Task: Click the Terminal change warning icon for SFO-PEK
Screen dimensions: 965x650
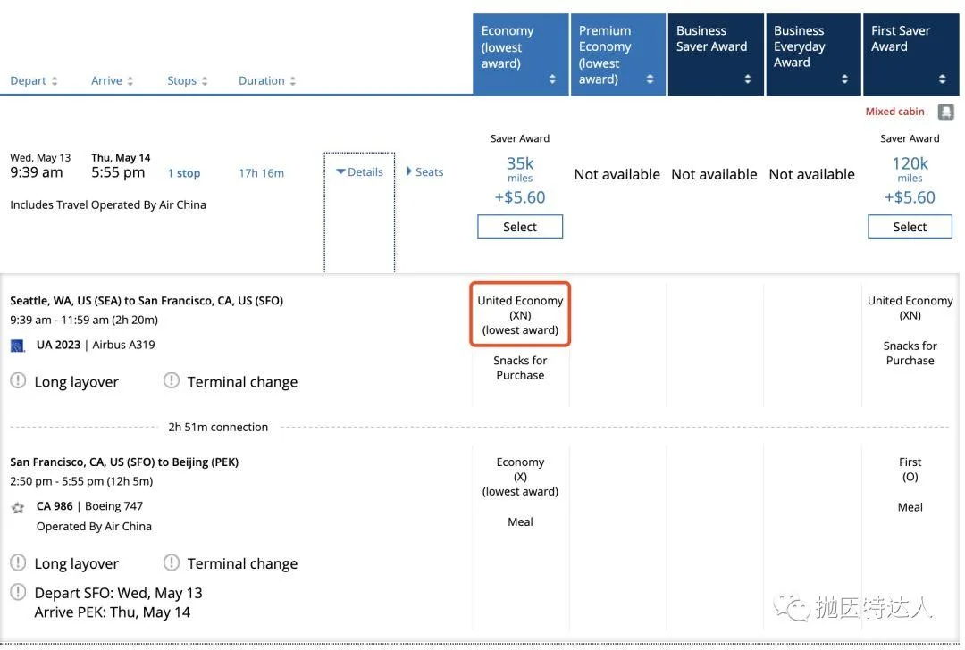Action: [x=171, y=562]
